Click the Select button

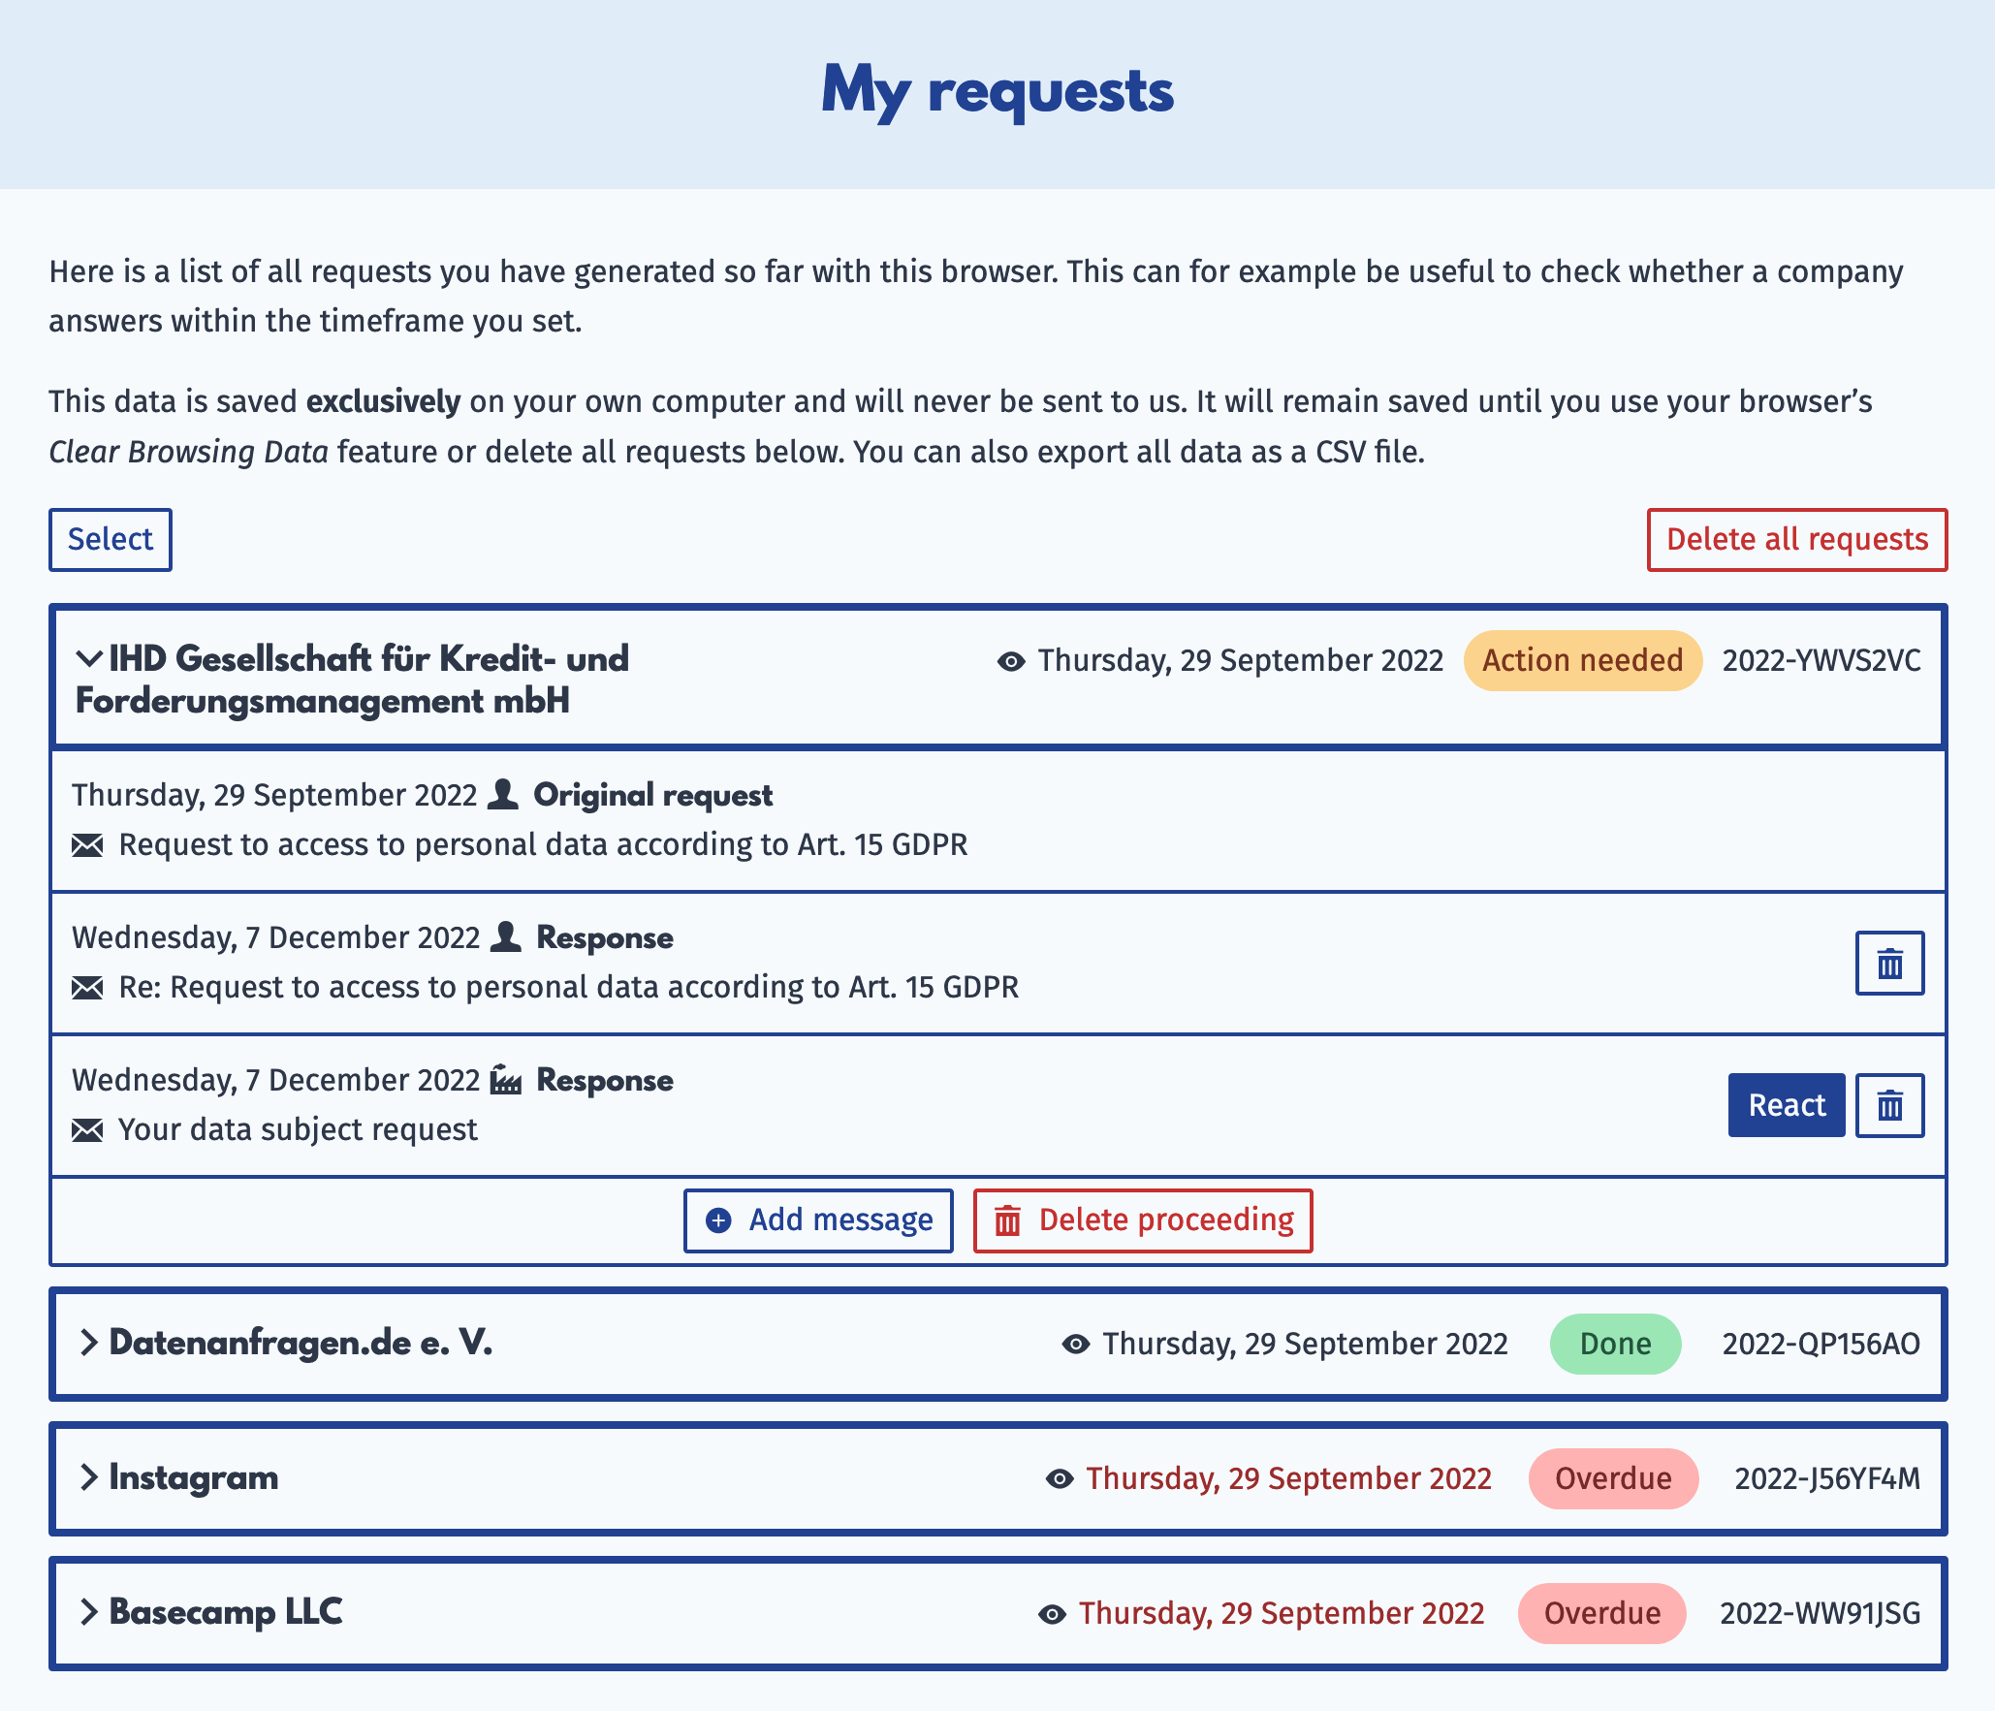click(x=109, y=540)
